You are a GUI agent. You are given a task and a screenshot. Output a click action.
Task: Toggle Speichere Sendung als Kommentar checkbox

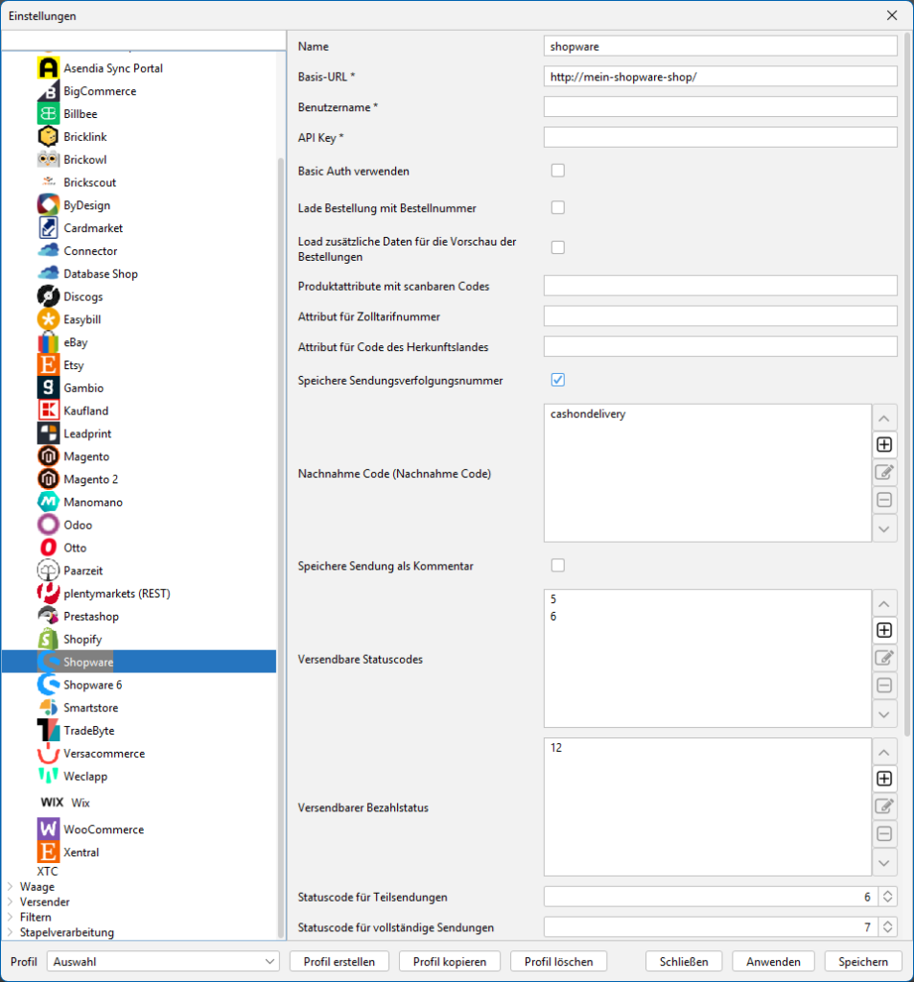coord(558,566)
